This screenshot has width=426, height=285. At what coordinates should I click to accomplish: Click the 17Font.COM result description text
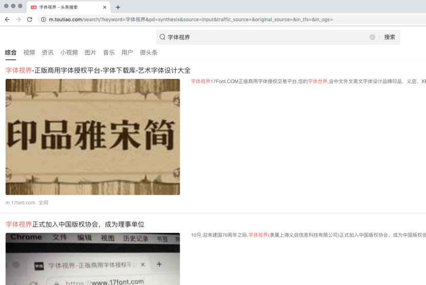tap(308, 82)
